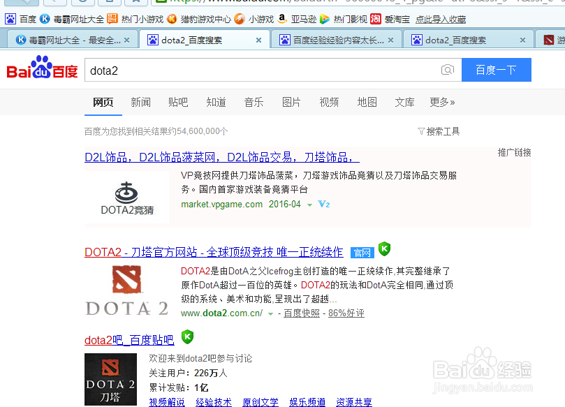
Task: Click the DOTA 2 logo thumbnail
Action: (127, 290)
